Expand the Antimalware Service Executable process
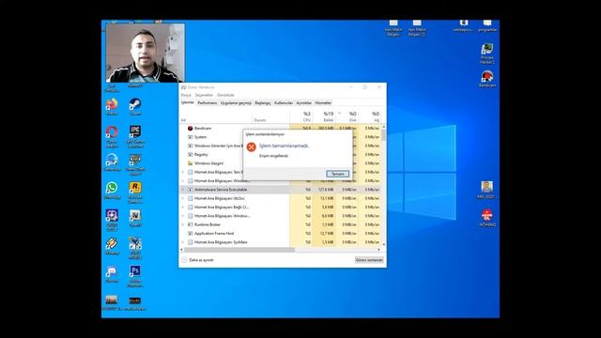601x338 pixels. 183,190
